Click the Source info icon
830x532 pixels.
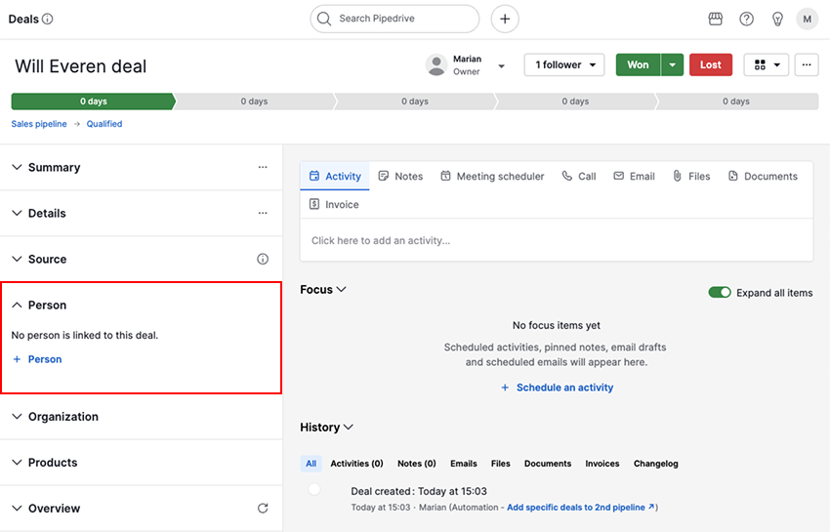click(262, 260)
